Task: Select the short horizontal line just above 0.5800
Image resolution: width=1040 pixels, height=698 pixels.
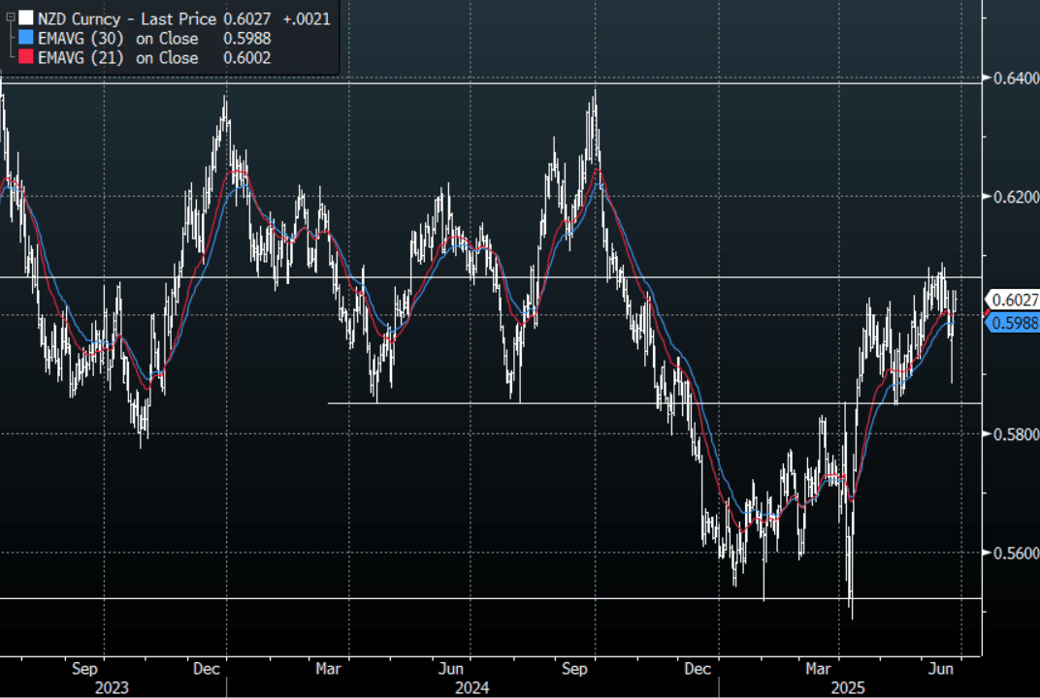Action: tap(582, 402)
